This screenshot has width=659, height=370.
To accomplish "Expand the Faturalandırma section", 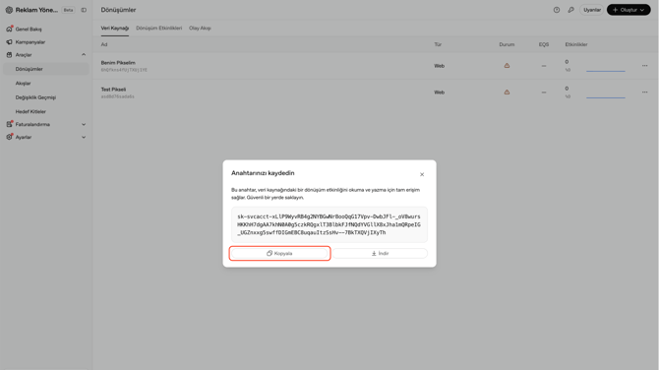I will 84,124.
